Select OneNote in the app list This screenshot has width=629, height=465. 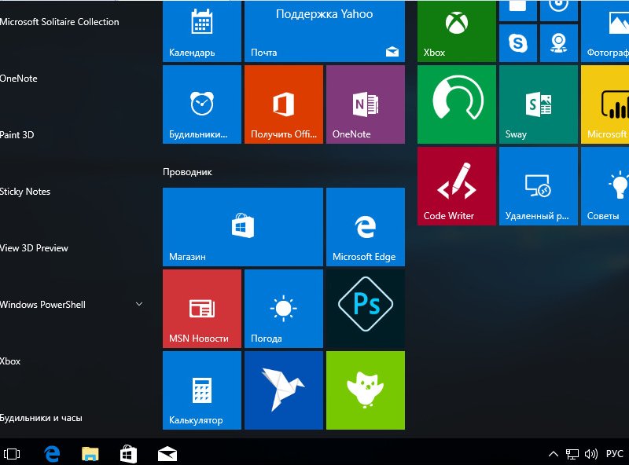point(18,79)
